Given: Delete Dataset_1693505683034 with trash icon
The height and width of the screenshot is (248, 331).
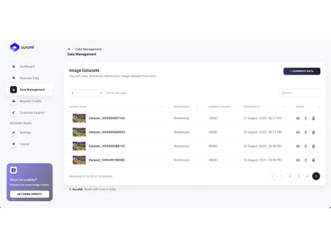Looking at the screenshot, I should (313, 132).
